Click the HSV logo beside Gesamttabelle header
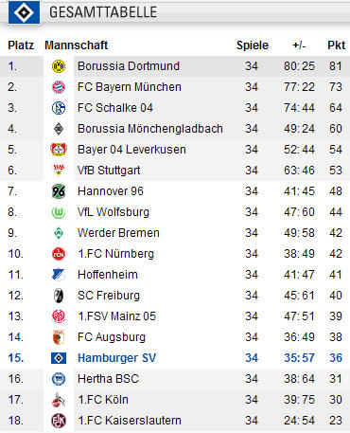 (24, 12)
